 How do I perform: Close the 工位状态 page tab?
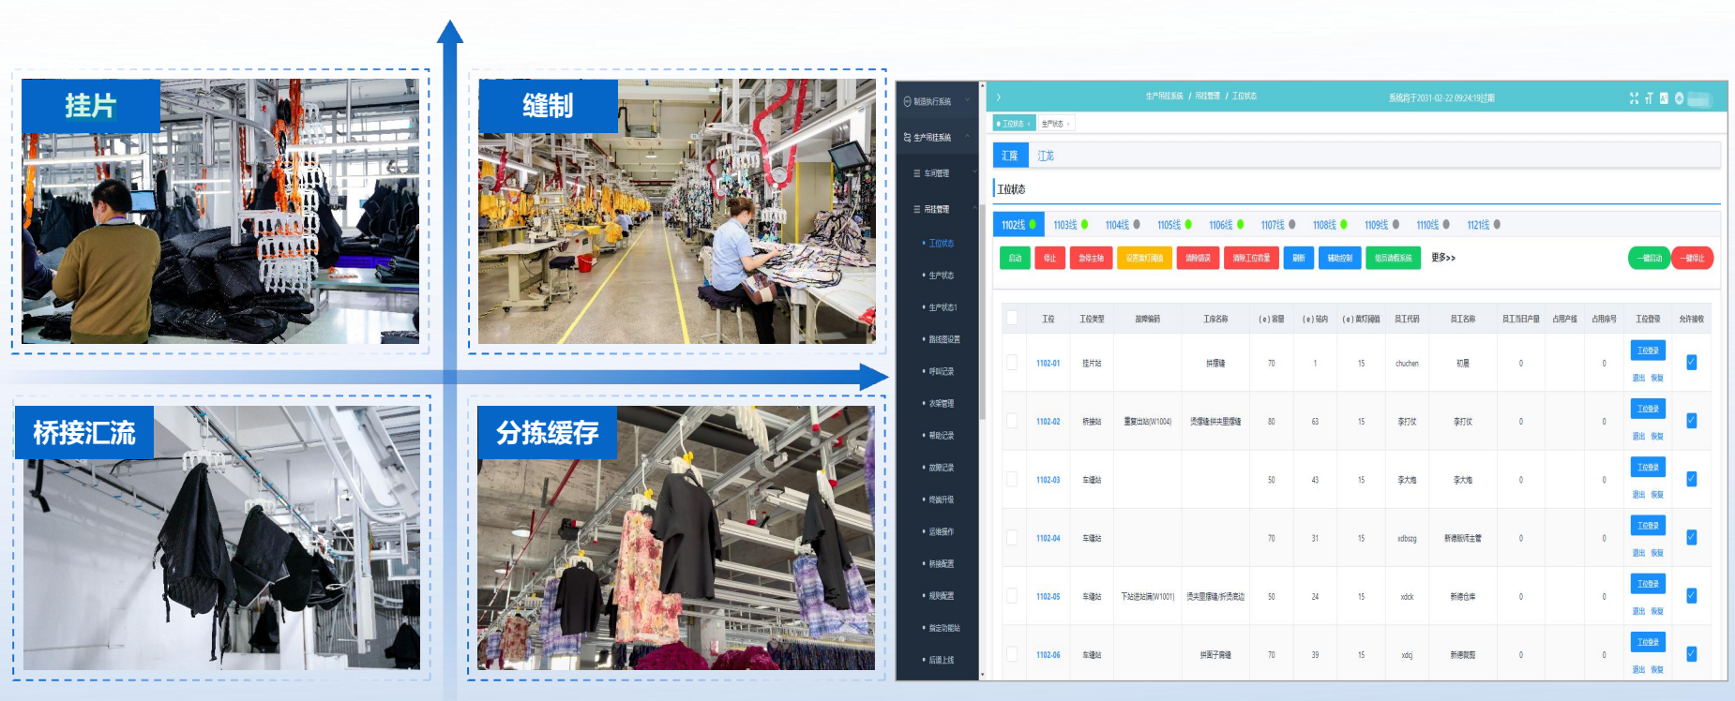tap(1029, 124)
